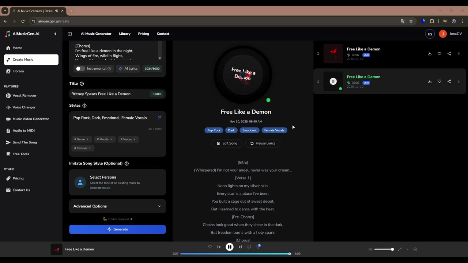Open more options for the 02:09 track

point(459,81)
